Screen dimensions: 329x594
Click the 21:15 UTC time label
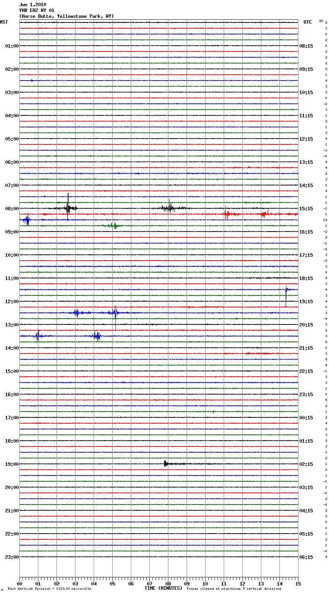pyautogui.click(x=306, y=348)
